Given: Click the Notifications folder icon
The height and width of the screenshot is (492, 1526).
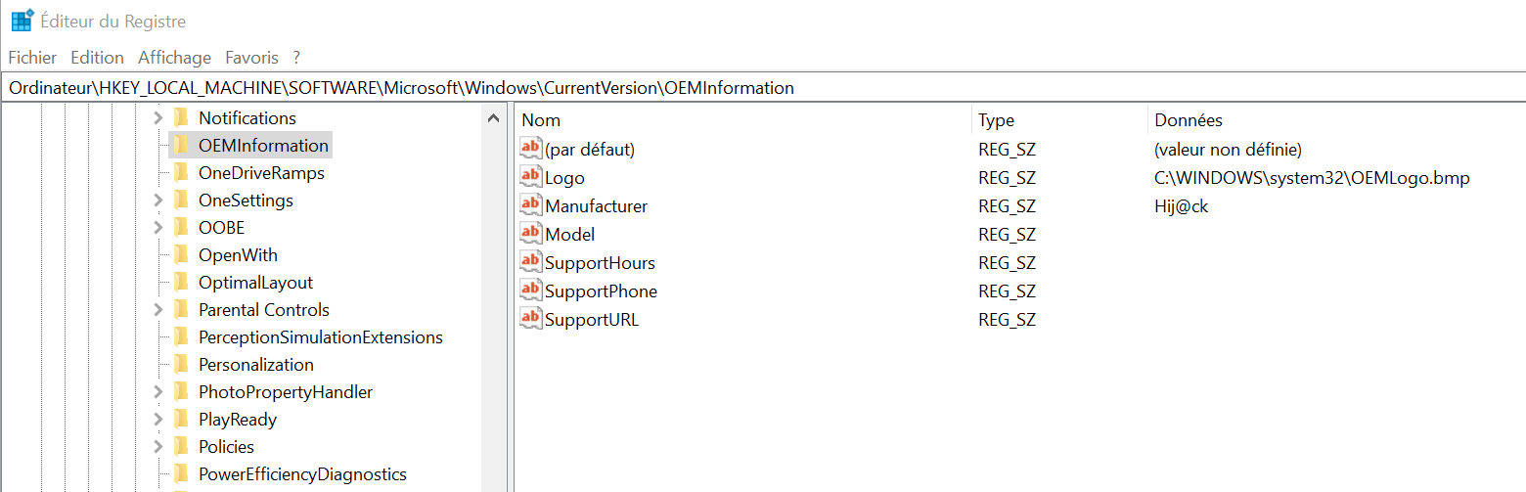Looking at the screenshot, I should [180, 117].
